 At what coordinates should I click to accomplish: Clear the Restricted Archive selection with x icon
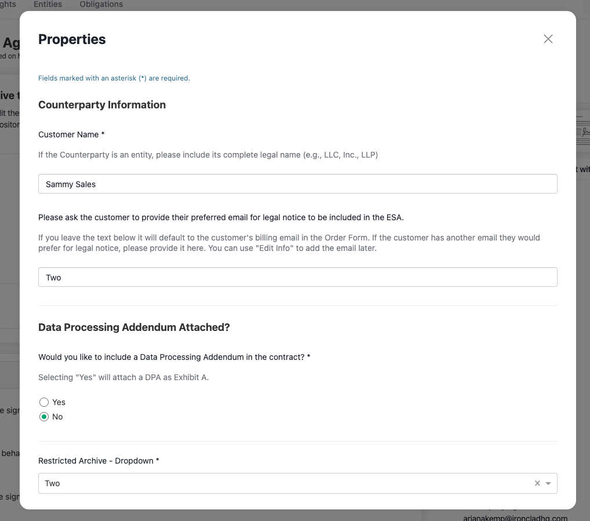[537, 483]
